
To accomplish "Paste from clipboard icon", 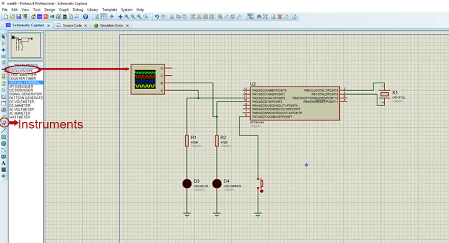I will pyautogui.click(x=185, y=16).
